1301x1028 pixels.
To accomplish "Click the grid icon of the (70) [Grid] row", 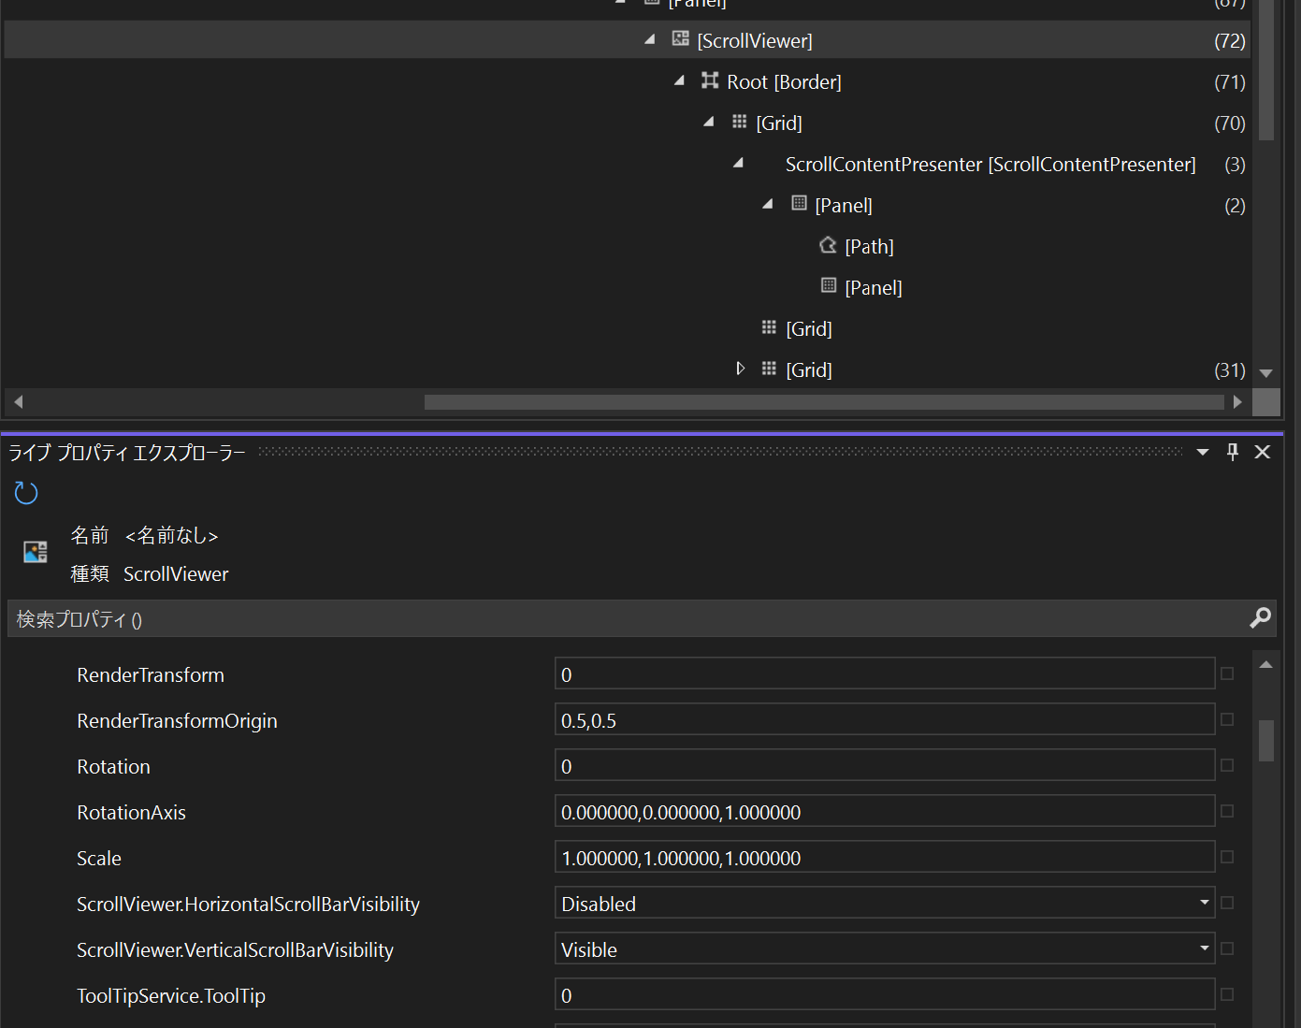I will [739, 122].
